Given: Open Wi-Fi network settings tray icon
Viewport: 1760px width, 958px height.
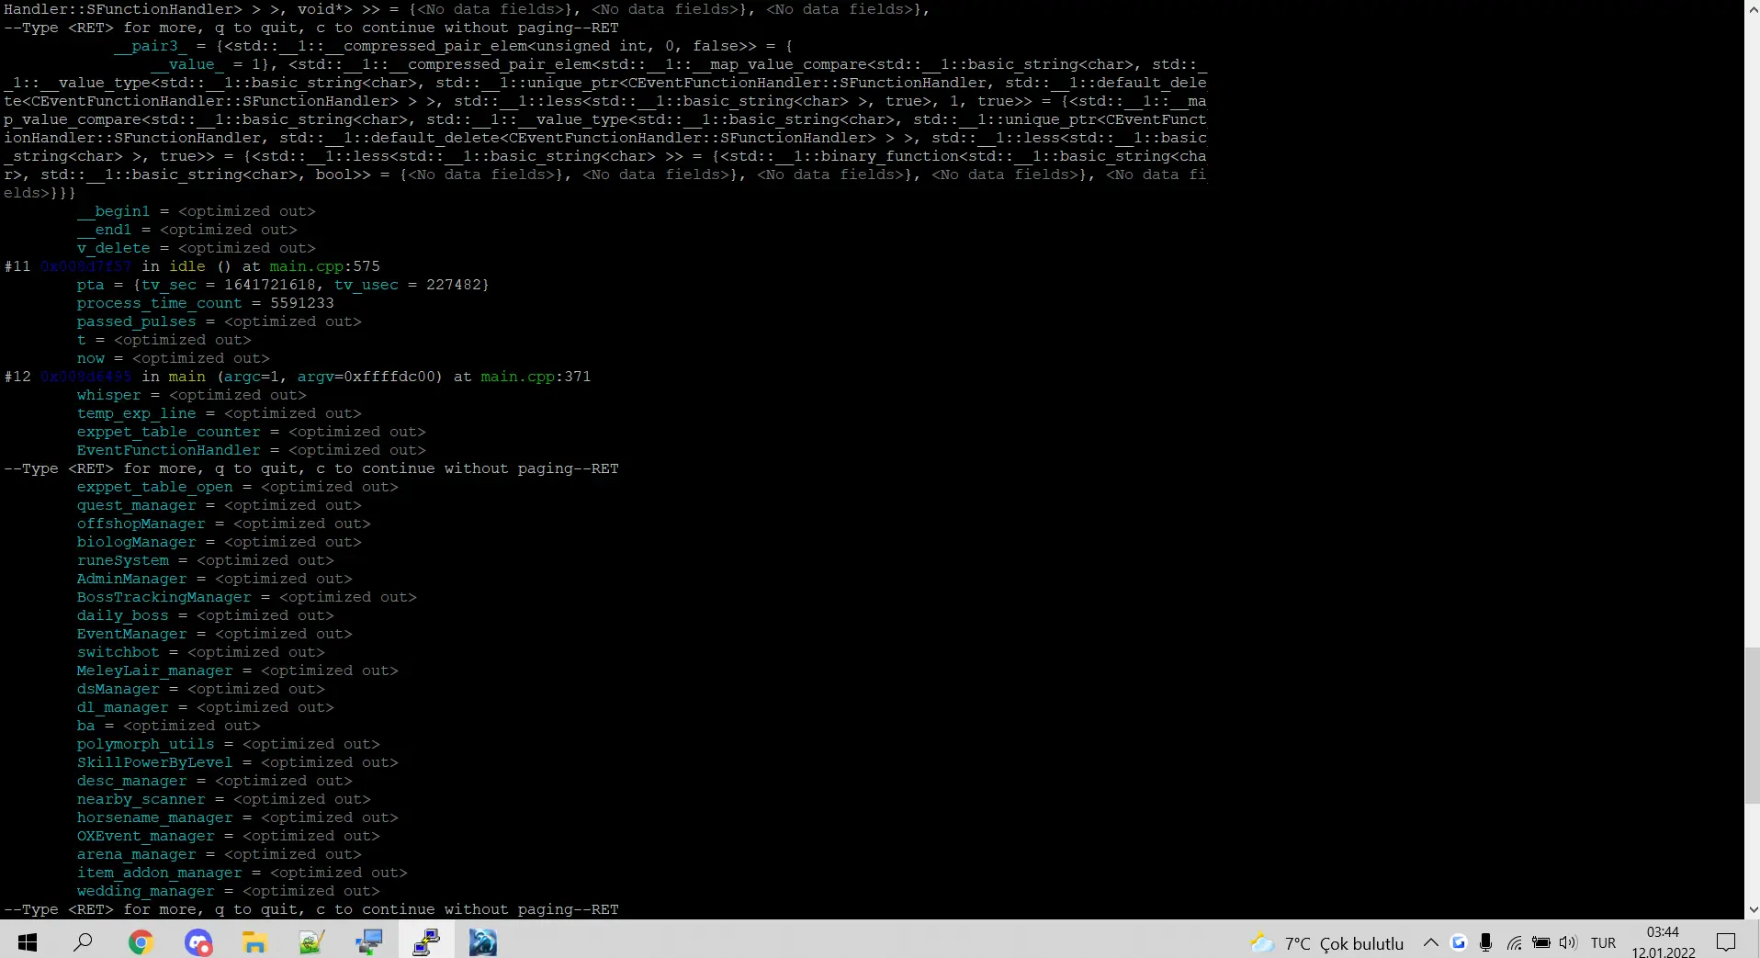Looking at the screenshot, I should (x=1514, y=942).
